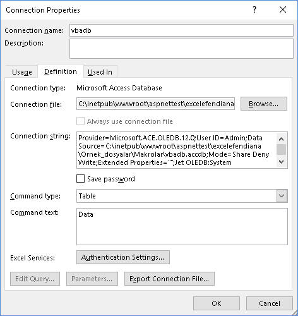298x316 pixels.
Task: Click the Connection name field containing vbadb
Action: [x=181, y=30]
